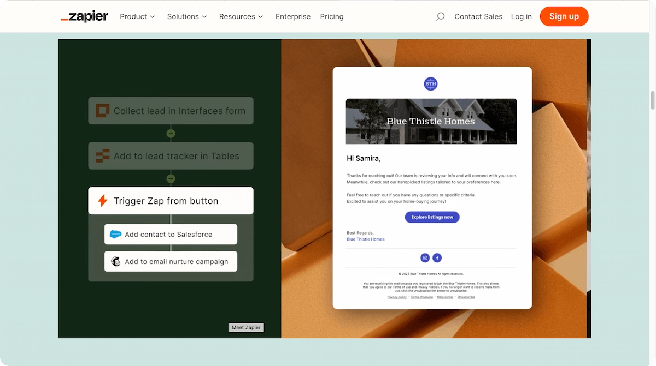656x366 pixels.
Task: Click the Blue Thistle Homes signature link
Action: (x=366, y=239)
